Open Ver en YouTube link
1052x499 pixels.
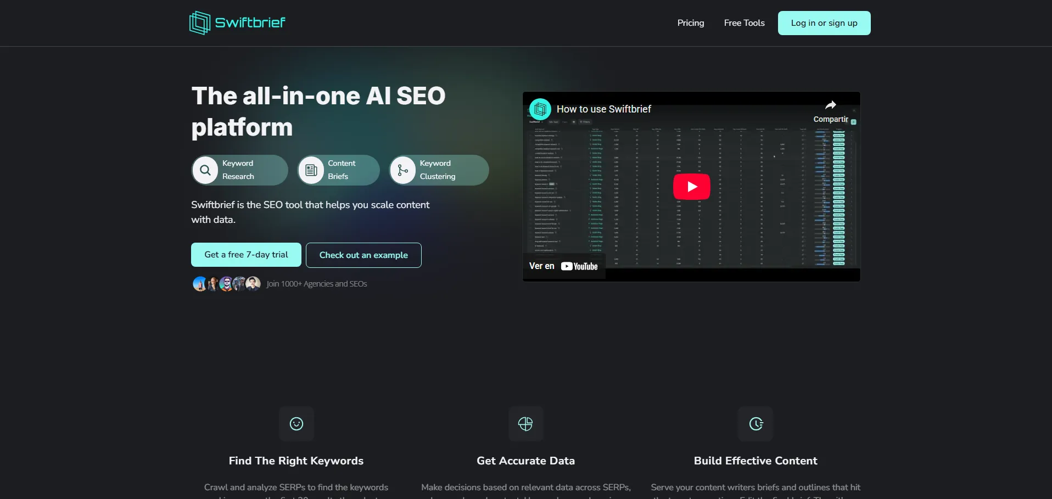pos(564,266)
